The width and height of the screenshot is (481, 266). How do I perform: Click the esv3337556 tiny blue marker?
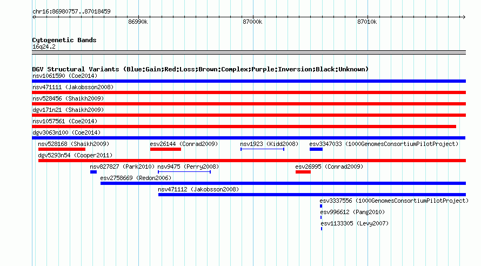[x=321, y=206]
